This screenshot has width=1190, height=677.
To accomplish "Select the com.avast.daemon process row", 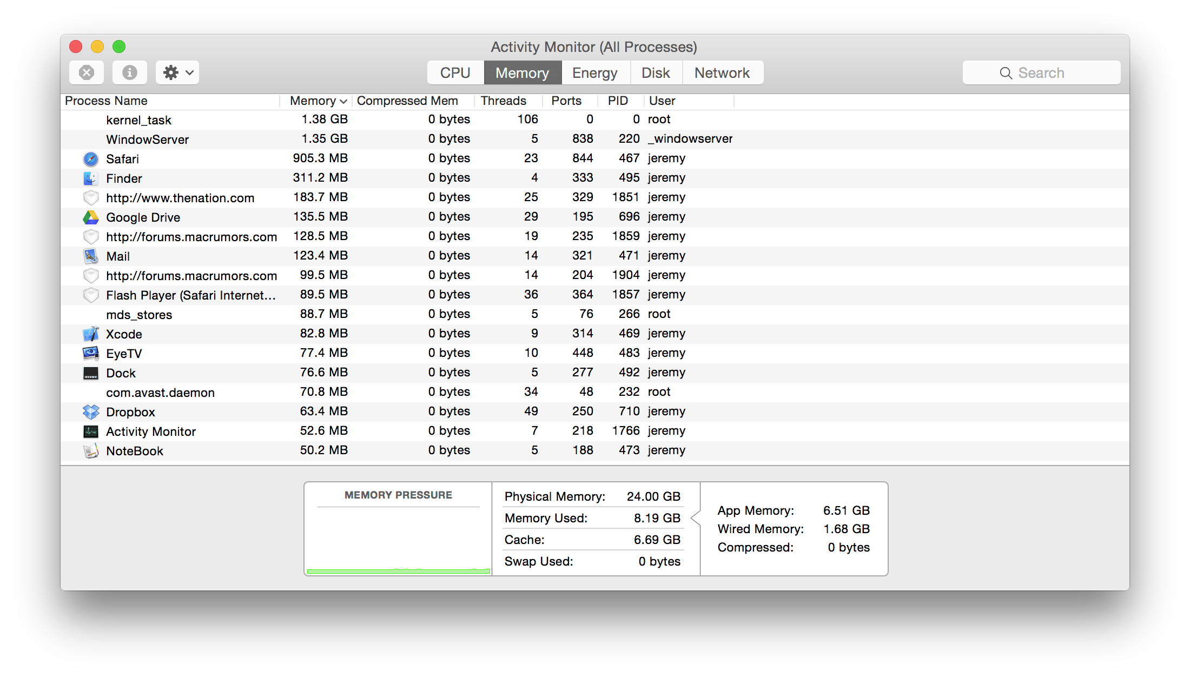I will [595, 392].
